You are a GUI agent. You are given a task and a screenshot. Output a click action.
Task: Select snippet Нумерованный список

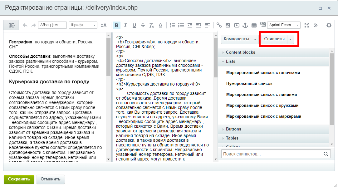tap(249, 84)
